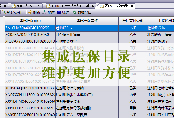Sort by the 国家医保编码 column header

click(30, 21)
